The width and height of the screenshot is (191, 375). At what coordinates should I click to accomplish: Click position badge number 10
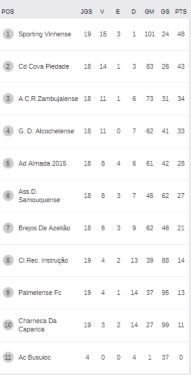tap(8, 325)
